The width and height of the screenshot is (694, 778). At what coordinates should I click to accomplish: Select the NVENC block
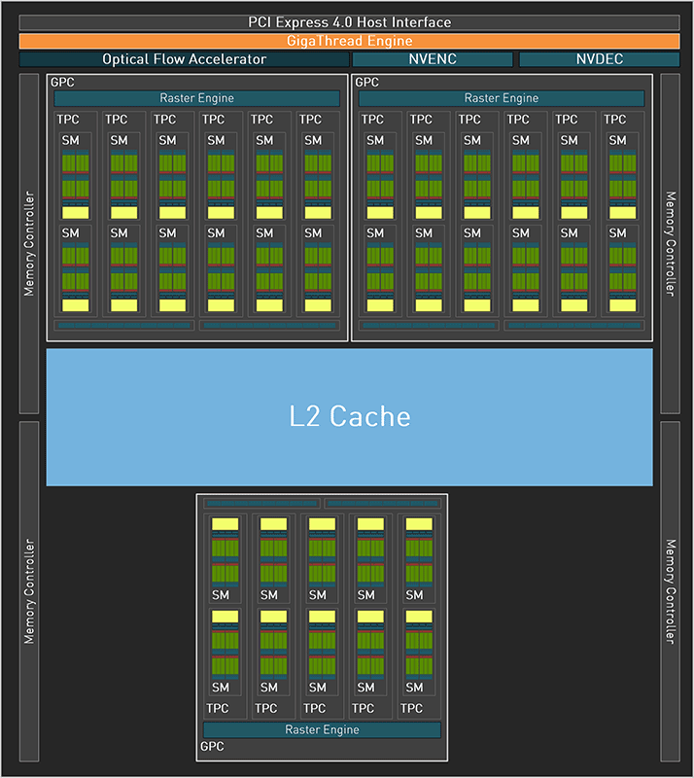(x=433, y=59)
